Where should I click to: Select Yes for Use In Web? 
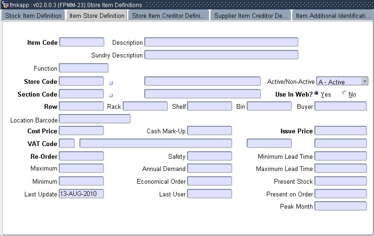point(317,93)
